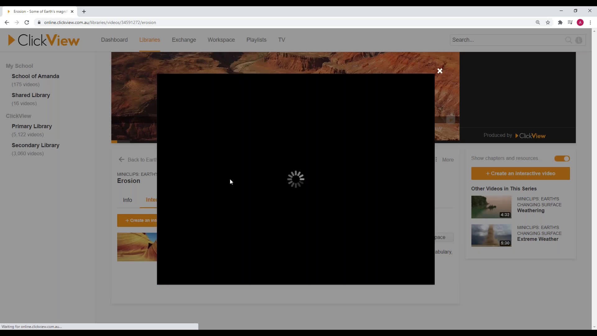Open the browser reading list icon

(x=570, y=22)
